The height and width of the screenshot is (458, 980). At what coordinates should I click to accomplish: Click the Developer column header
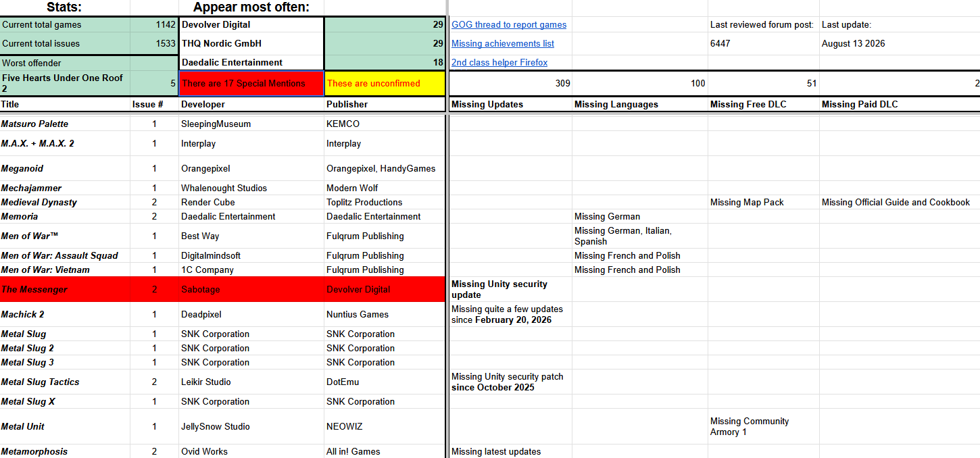pyautogui.click(x=251, y=105)
